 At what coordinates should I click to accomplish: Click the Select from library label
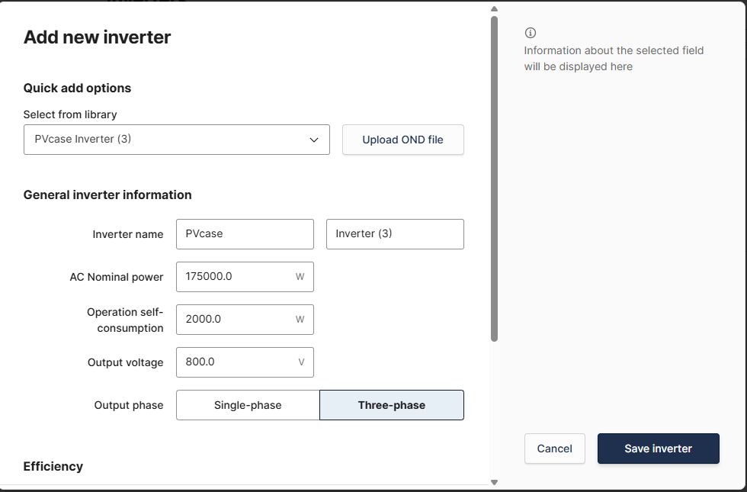pos(70,114)
